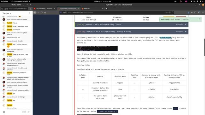Image resolution: width=205 pixels, height=115 pixels.
Task: Switch to the TryHackMe Learn Linux tab
Action: coord(69,9)
